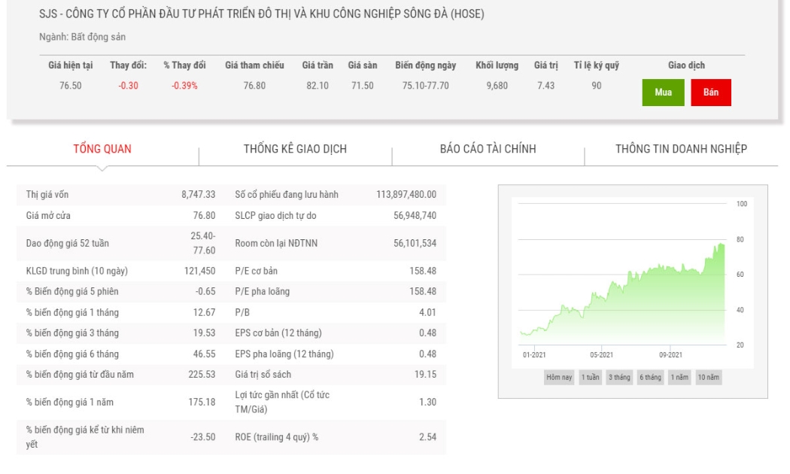Click the 3 tháng change value 19.53
This screenshot has height=474, width=790.
click(x=205, y=333)
